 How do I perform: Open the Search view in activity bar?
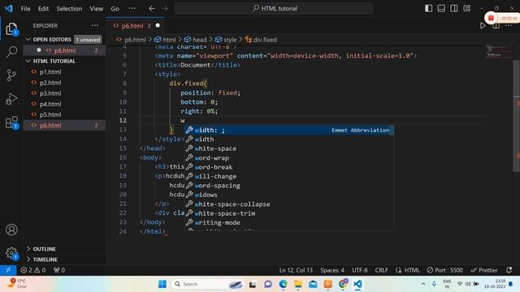click(x=11, y=52)
